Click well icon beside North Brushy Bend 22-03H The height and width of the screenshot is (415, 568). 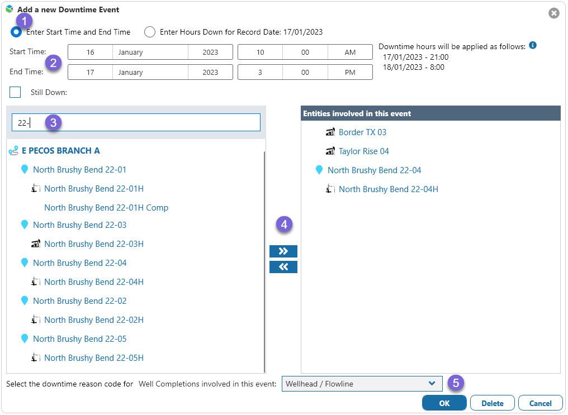coord(36,244)
